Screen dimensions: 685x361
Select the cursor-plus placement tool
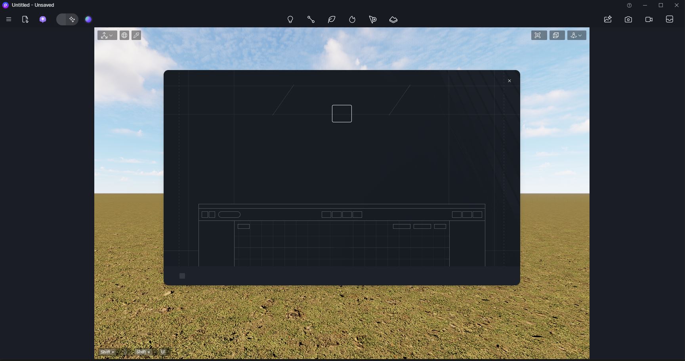tap(373, 19)
